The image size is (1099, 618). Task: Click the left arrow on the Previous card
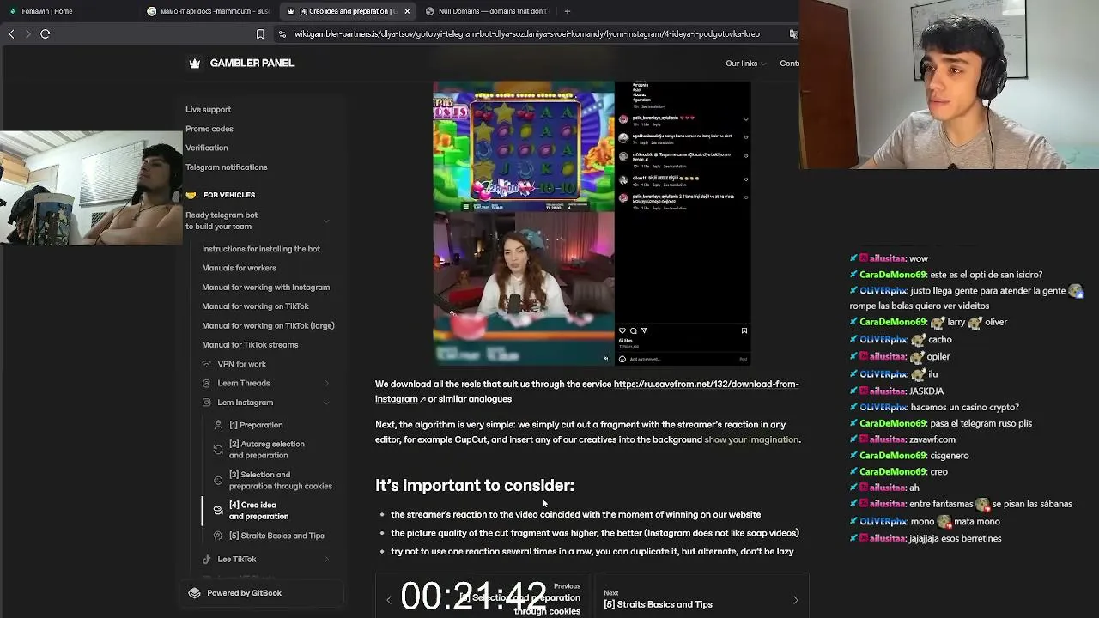coord(389,600)
